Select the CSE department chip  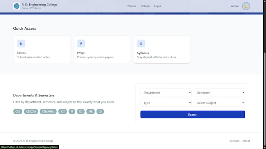tap(18, 112)
